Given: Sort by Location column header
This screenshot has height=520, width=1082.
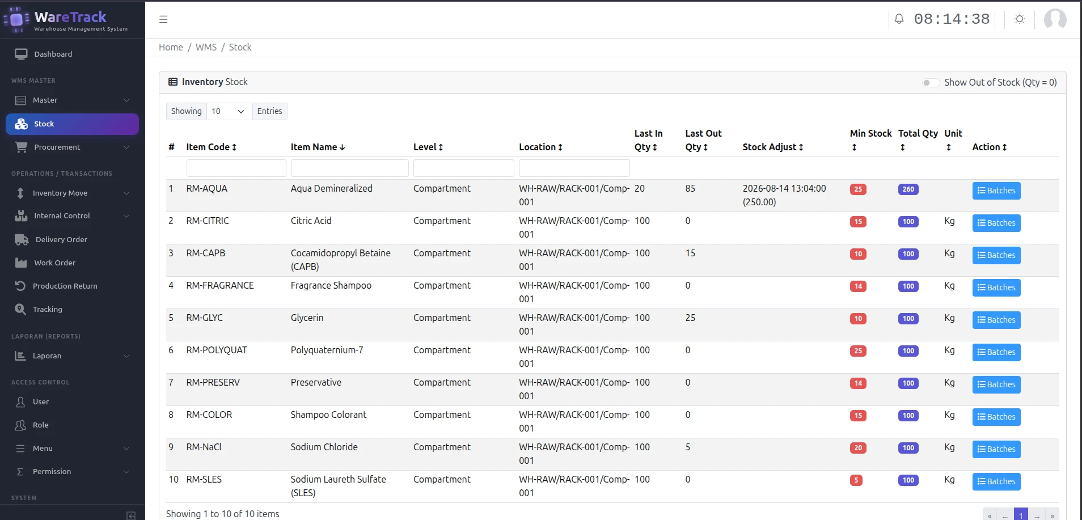Looking at the screenshot, I should (541, 147).
